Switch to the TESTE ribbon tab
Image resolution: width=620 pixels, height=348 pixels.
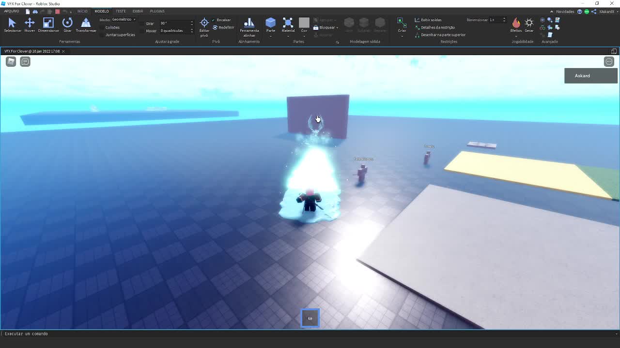click(x=121, y=11)
